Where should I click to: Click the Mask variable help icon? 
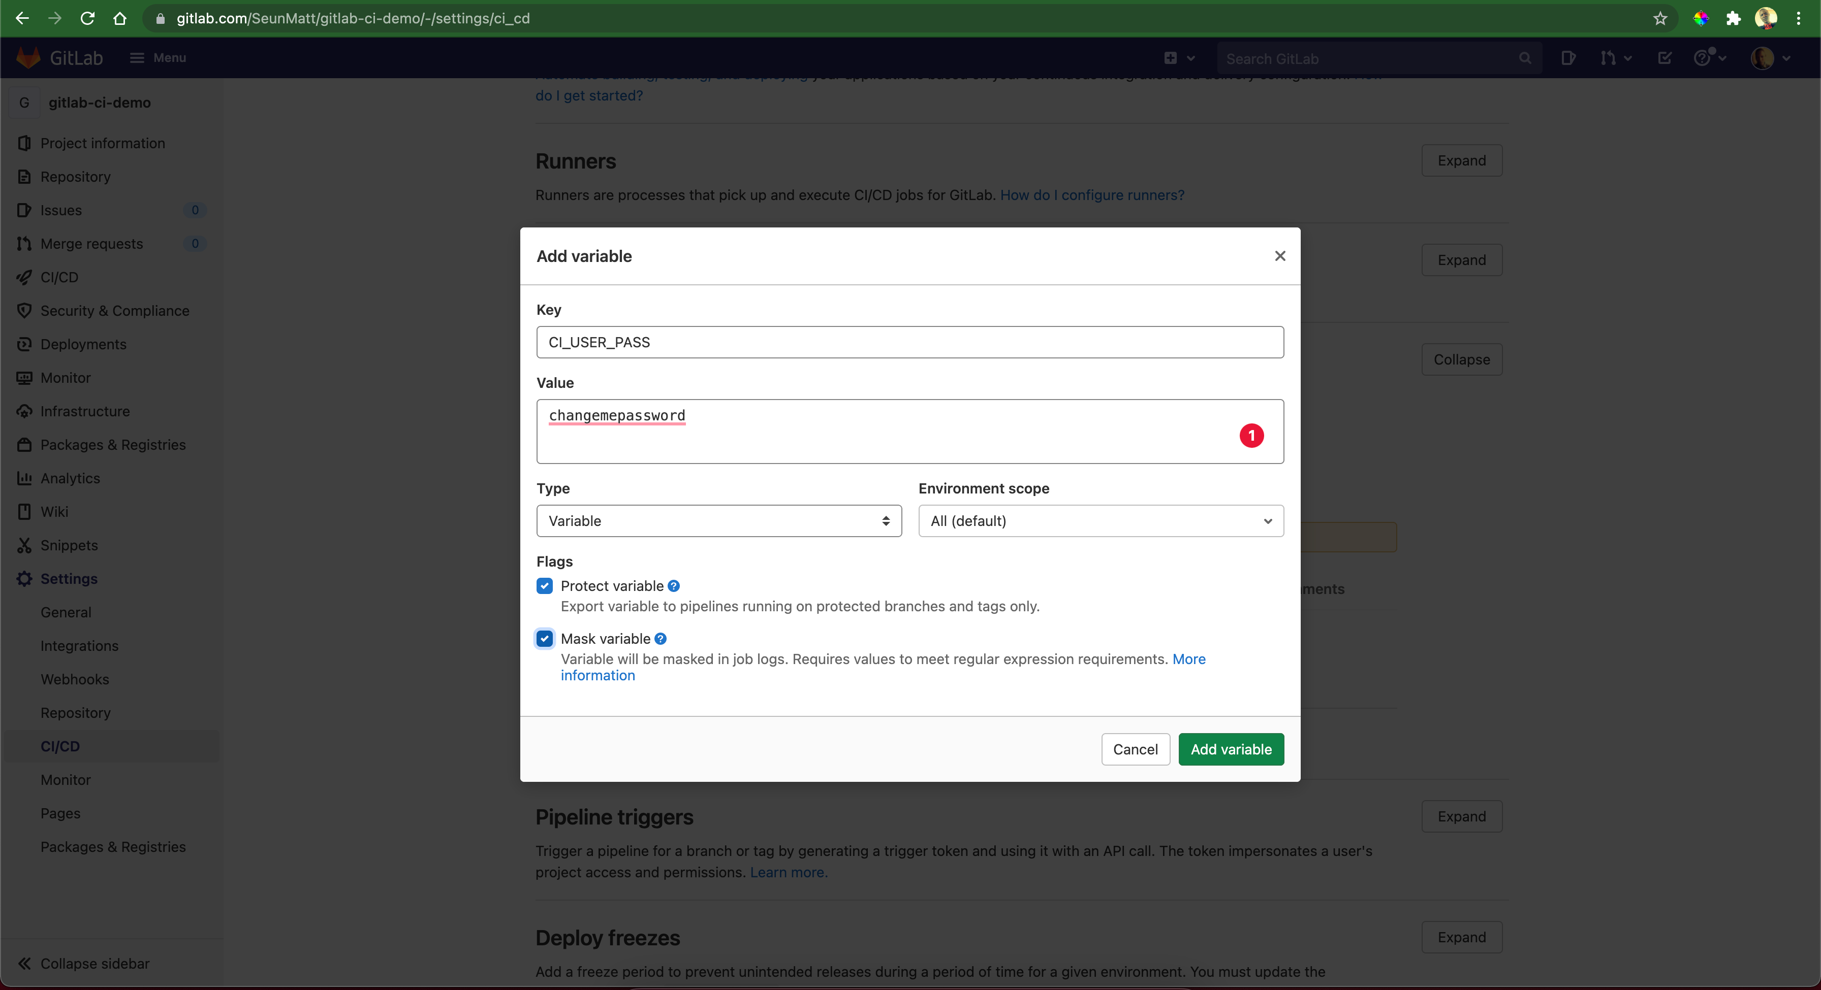[660, 639]
